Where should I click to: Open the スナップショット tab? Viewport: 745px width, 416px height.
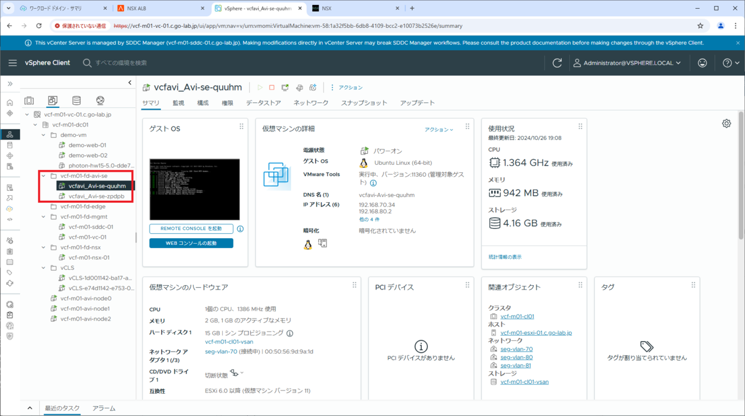[x=364, y=103]
